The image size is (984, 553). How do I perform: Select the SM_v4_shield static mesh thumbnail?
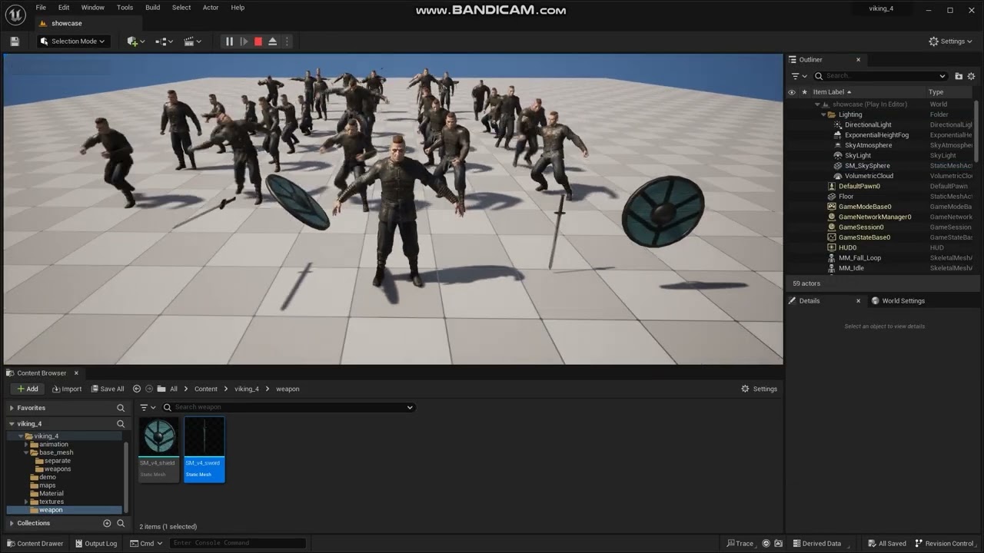(x=159, y=449)
